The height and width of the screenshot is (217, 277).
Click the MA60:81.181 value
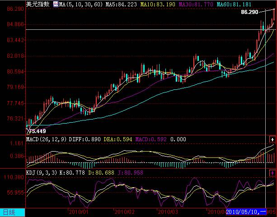pyautogui.click(x=234, y=4)
